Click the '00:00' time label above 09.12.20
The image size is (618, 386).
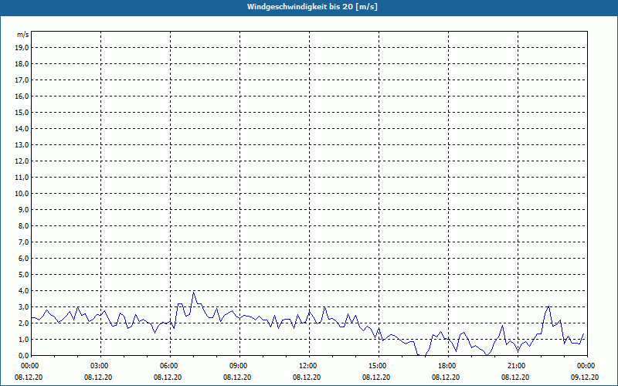pos(587,366)
